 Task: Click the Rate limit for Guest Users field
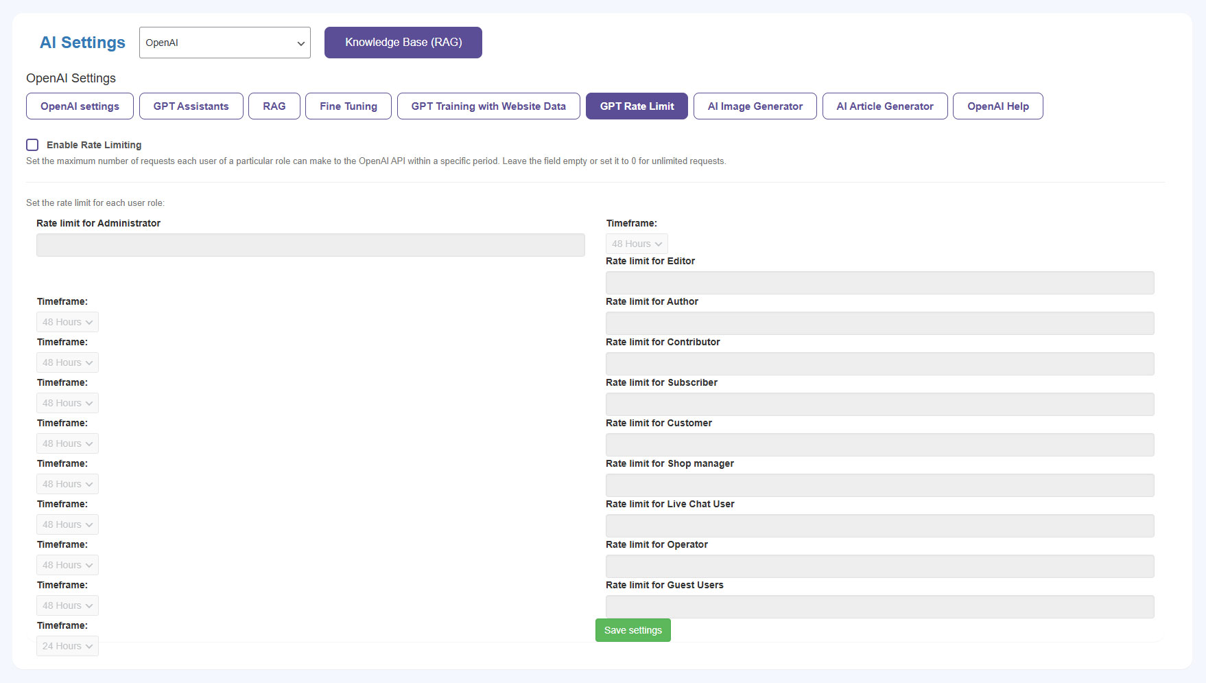879,607
